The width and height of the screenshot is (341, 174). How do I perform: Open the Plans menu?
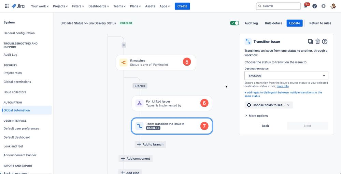coord(135,6)
